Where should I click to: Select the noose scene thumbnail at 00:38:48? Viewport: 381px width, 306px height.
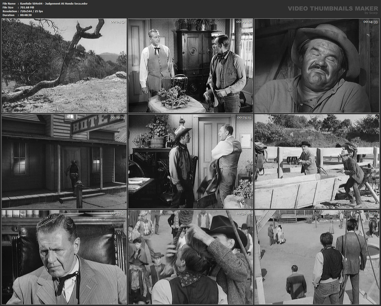[x=190, y=257]
